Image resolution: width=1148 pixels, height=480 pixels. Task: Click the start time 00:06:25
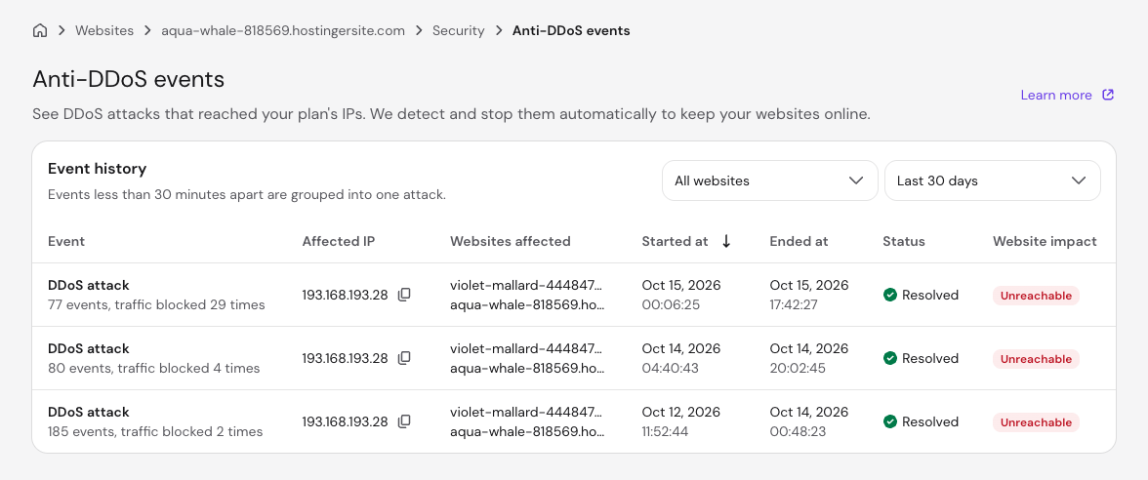click(671, 305)
